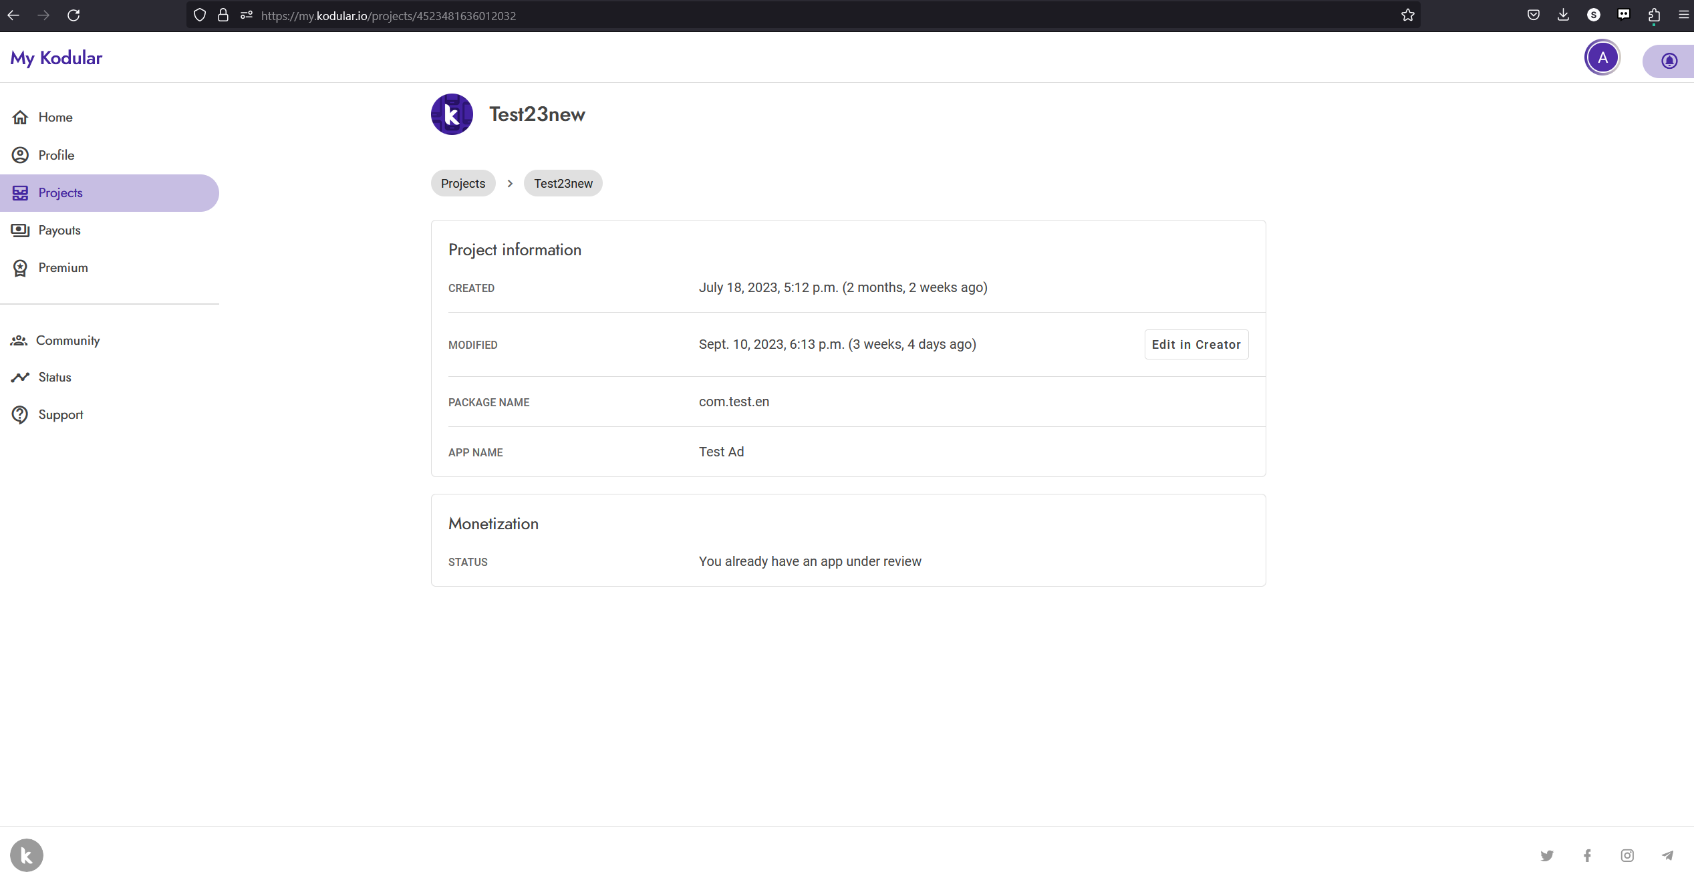Open the browser hamburger menu
The width and height of the screenshot is (1694, 882).
(x=1683, y=15)
